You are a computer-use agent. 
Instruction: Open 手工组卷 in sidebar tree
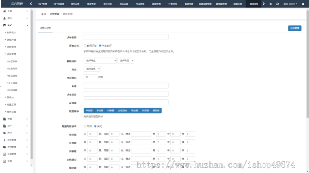coord(13,83)
